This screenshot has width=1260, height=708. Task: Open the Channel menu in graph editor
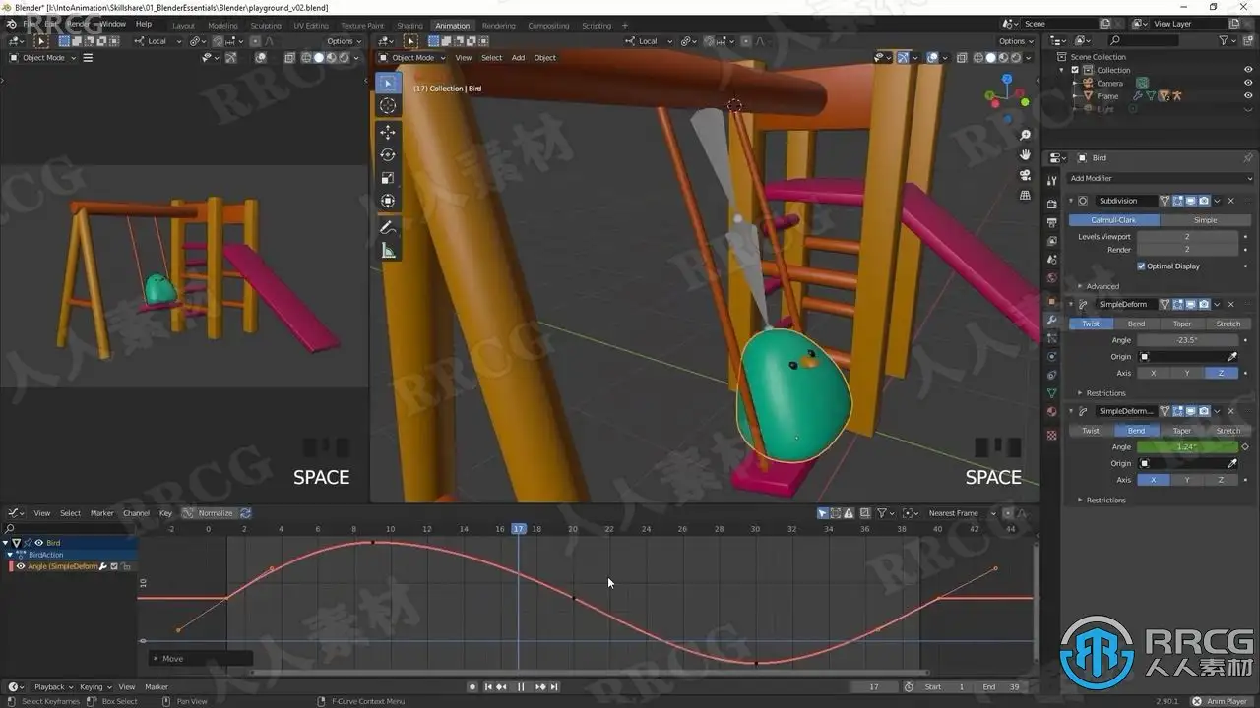click(x=136, y=513)
